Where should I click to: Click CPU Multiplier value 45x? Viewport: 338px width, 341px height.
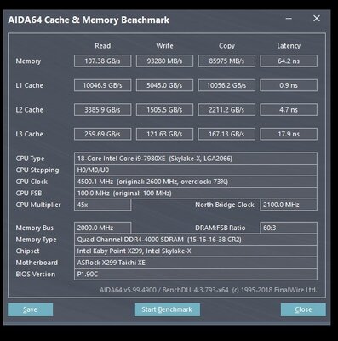[102, 205]
